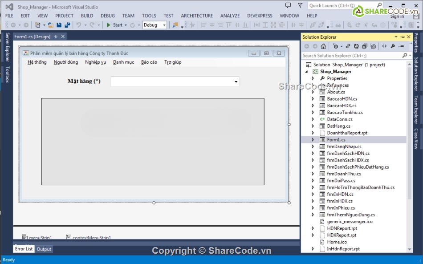Image resolution: width=423 pixels, height=264 pixels.
Task: Expand the BaocaoHDN.cs node arrow
Action: (313, 99)
